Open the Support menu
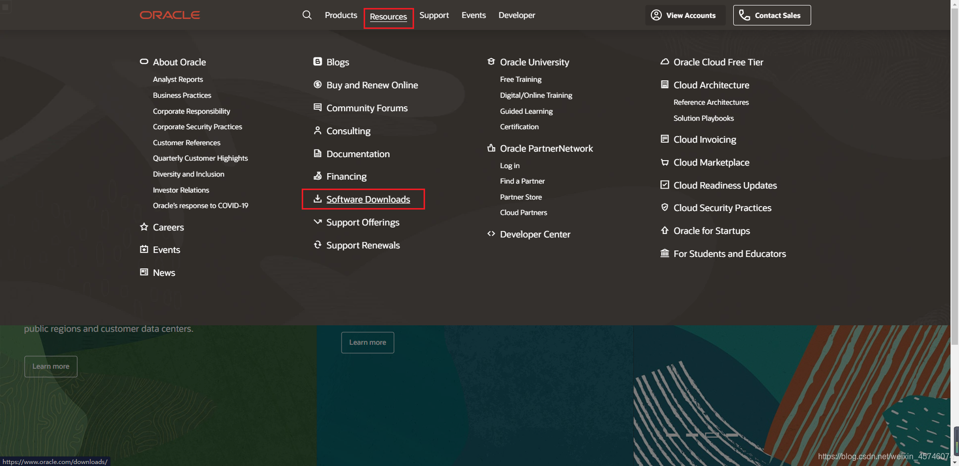 (x=434, y=15)
